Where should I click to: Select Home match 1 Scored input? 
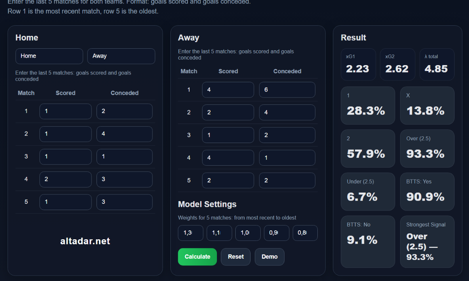coord(65,111)
